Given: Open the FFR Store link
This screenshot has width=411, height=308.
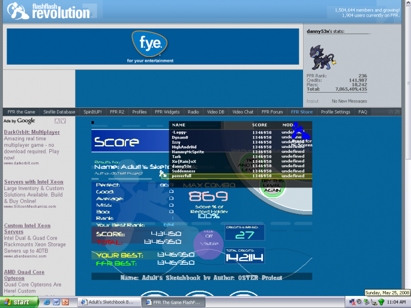Looking at the screenshot, I should point(302,112).
